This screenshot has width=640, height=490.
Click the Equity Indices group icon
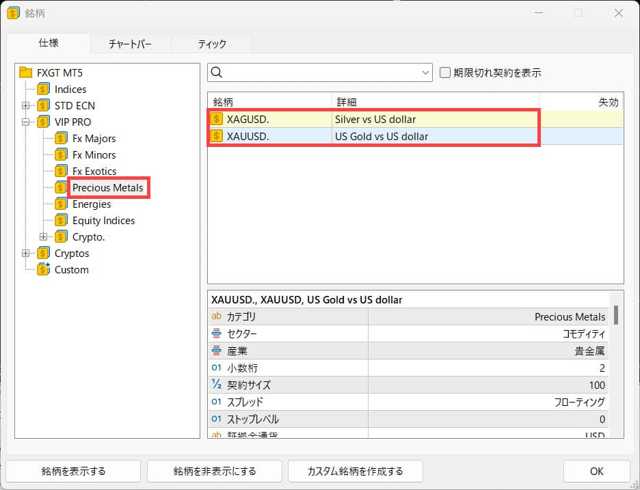click(x=62, y=221)
